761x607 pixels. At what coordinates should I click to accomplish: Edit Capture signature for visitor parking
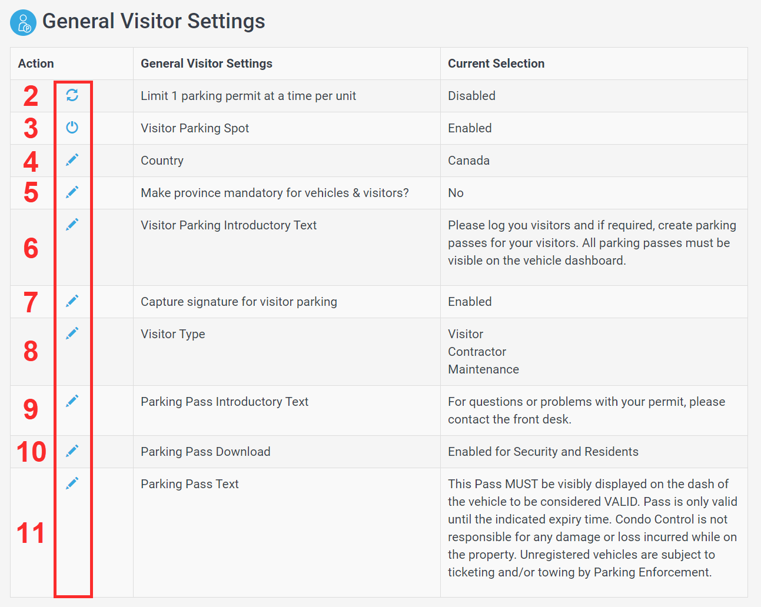pyautogui.click(x=72, y=301)
